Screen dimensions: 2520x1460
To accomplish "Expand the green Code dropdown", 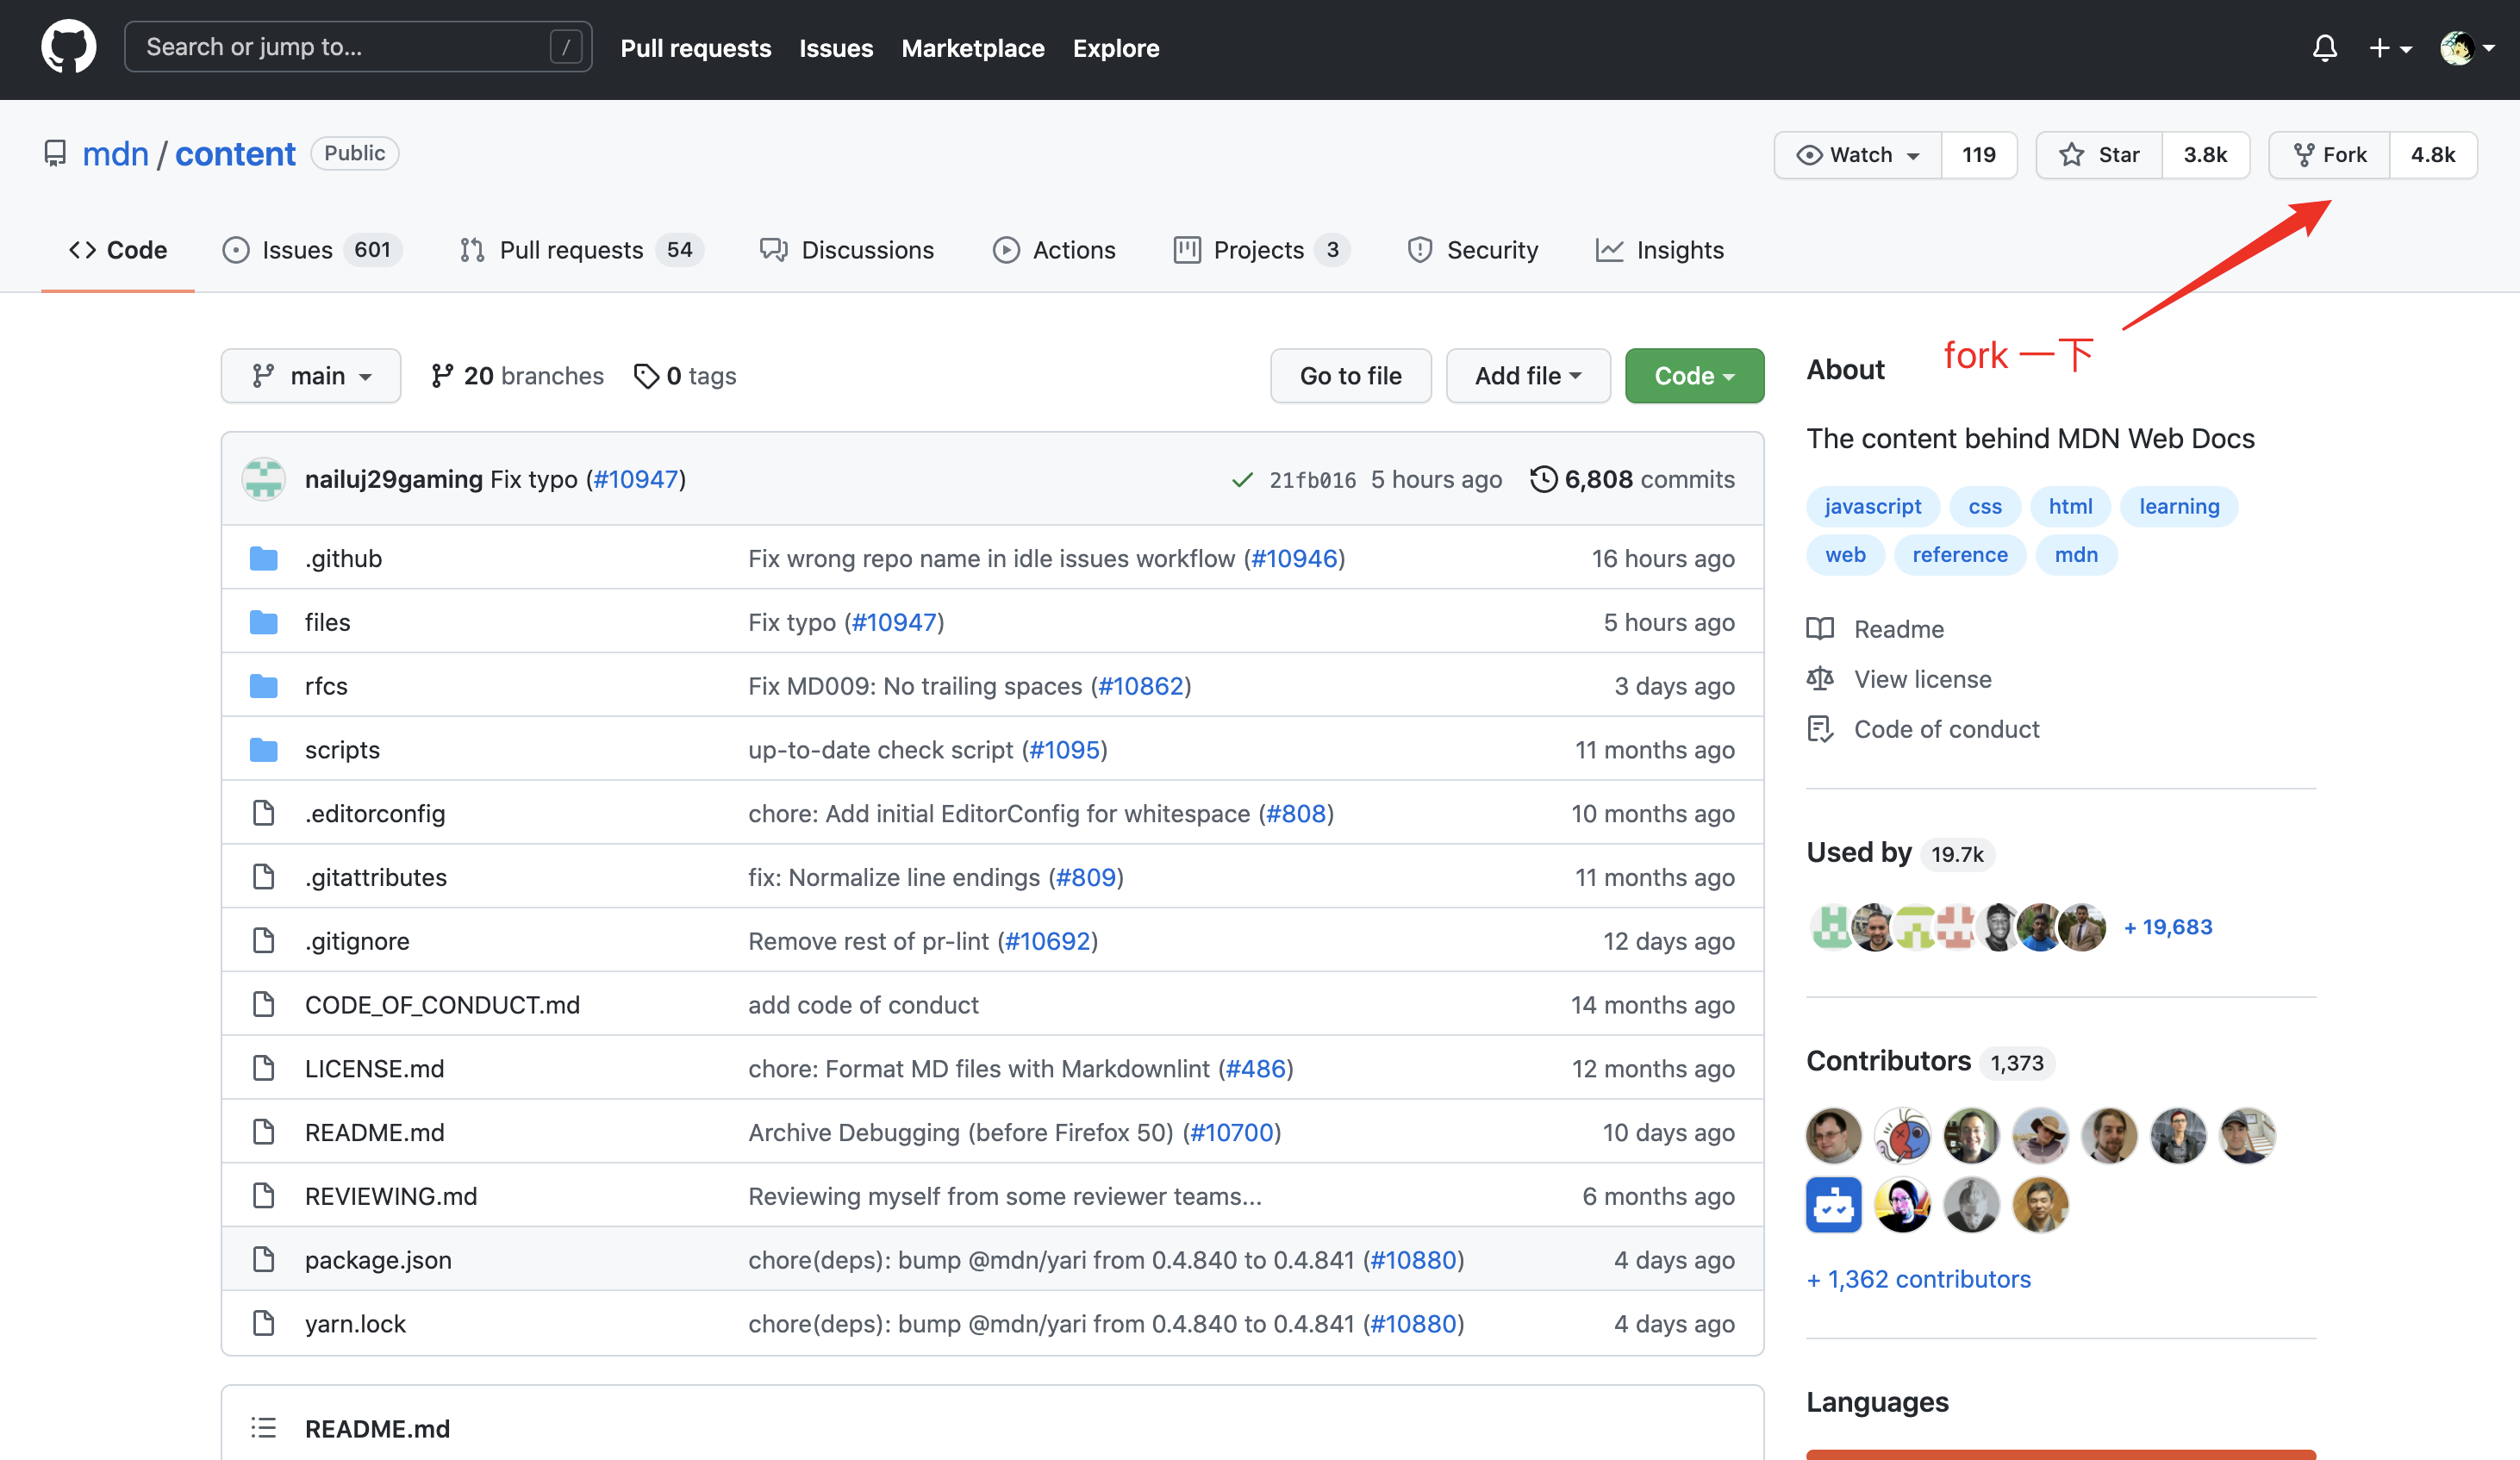I will coord(1694,376).
